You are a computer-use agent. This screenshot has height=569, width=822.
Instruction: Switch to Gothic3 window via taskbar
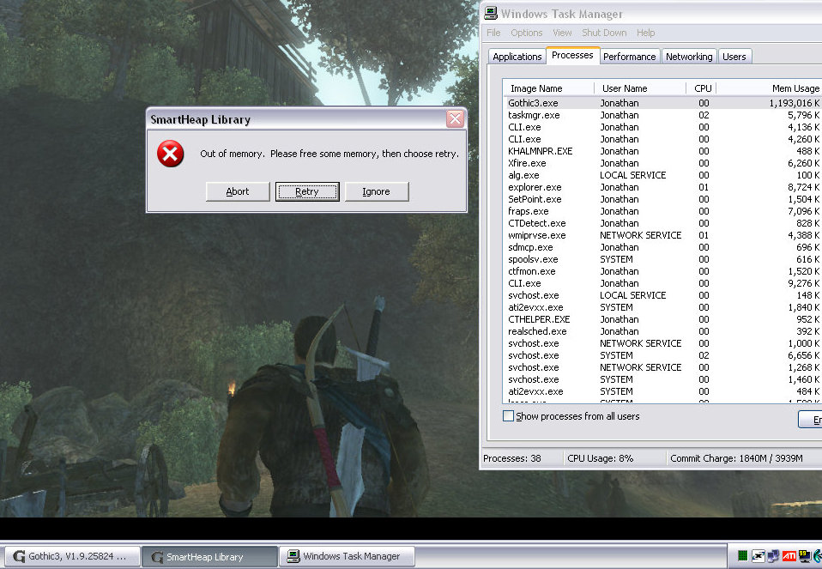tap(72, 556)
